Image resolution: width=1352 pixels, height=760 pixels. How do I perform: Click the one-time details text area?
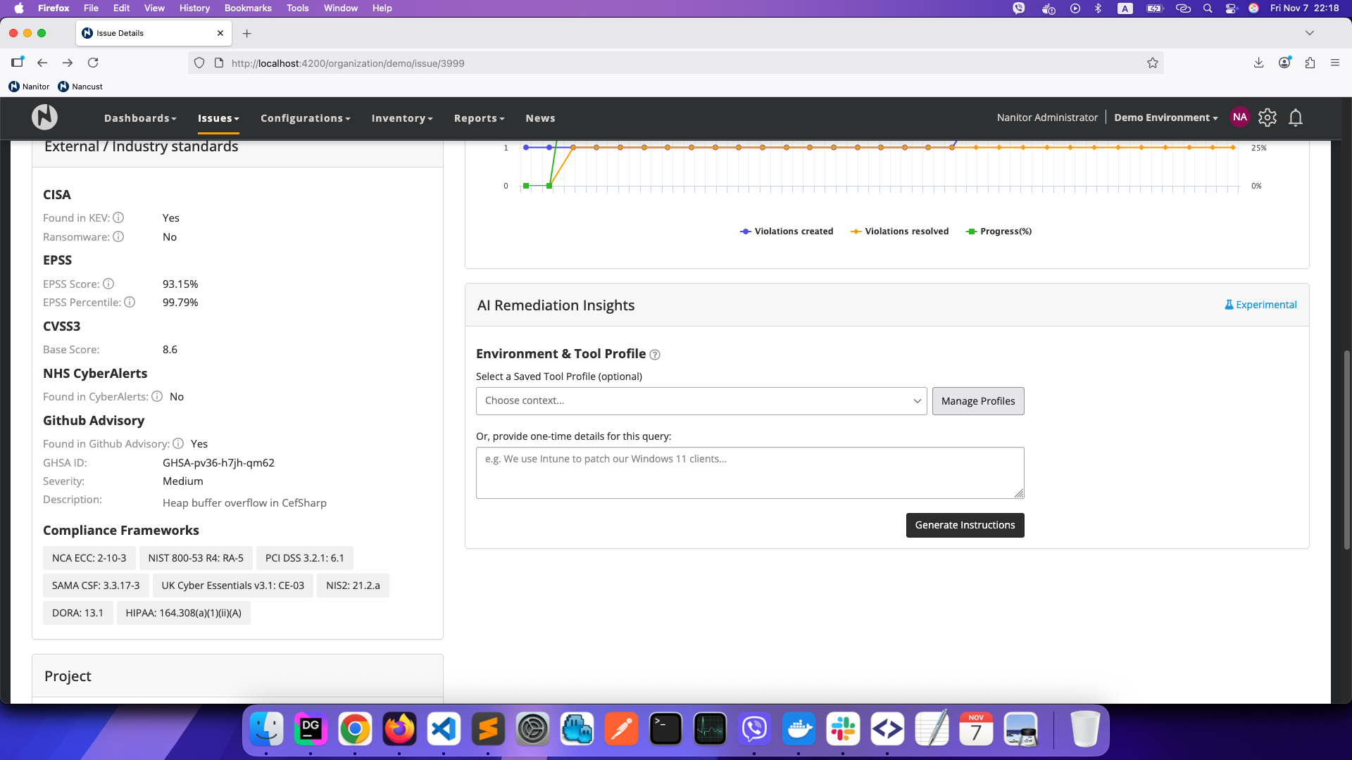[x=750, y=473]
